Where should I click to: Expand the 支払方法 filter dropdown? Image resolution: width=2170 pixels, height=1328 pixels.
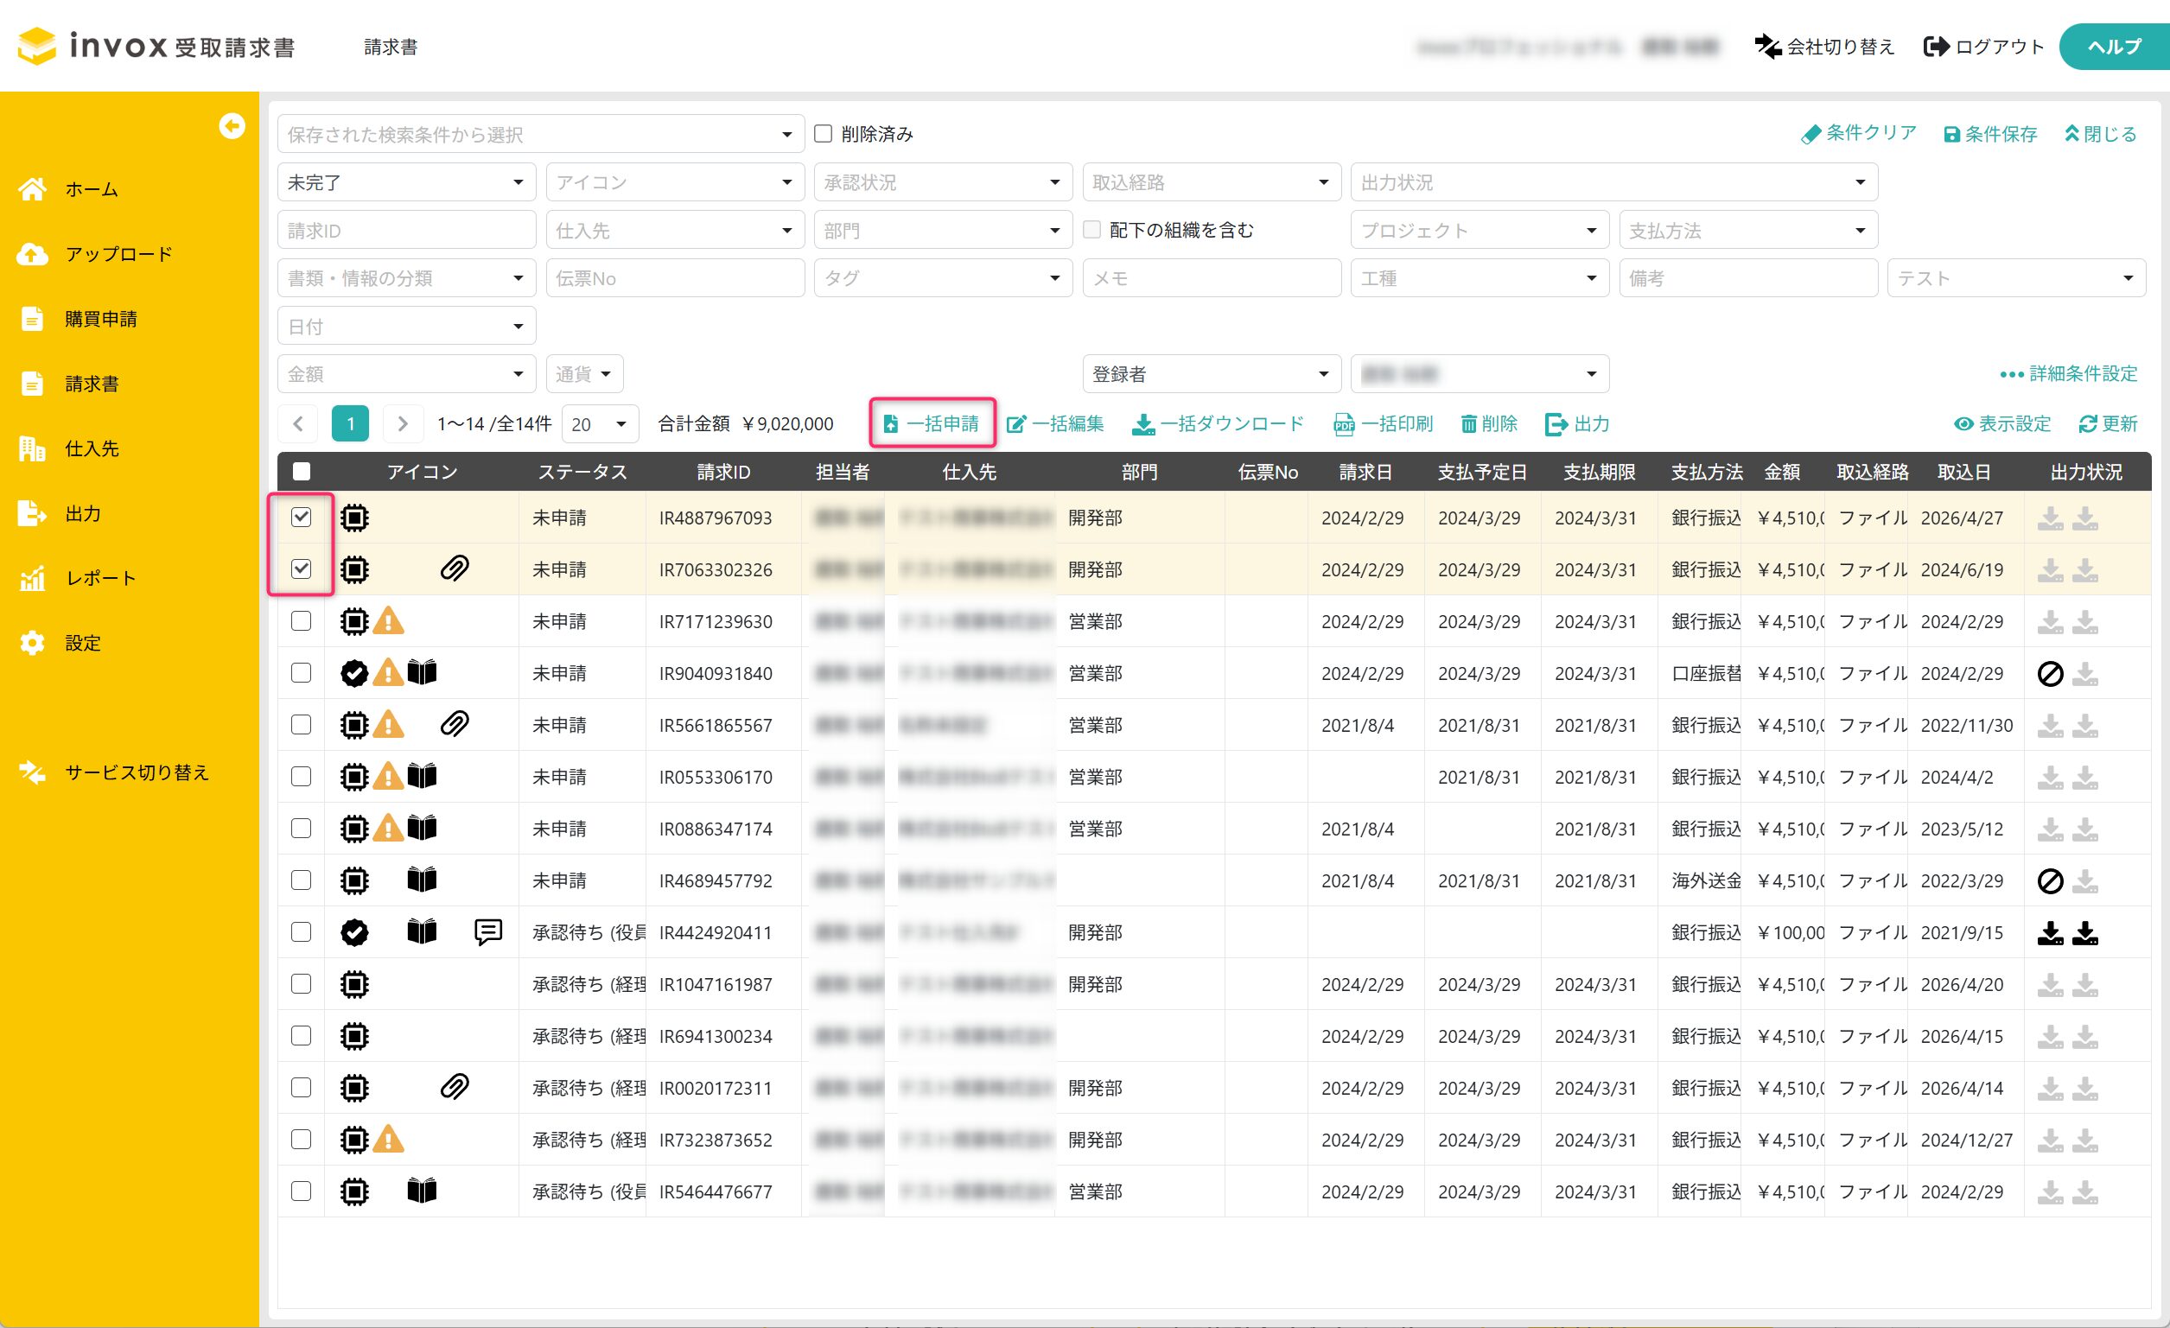1747,230
